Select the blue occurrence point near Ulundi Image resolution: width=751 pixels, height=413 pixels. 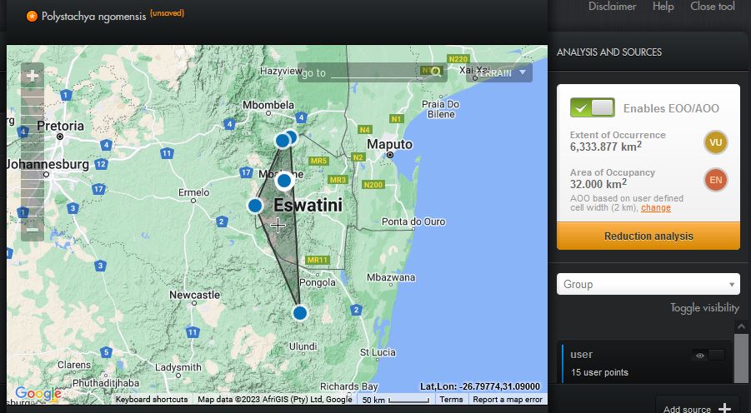pyautogui.click(x=299, y=313)
